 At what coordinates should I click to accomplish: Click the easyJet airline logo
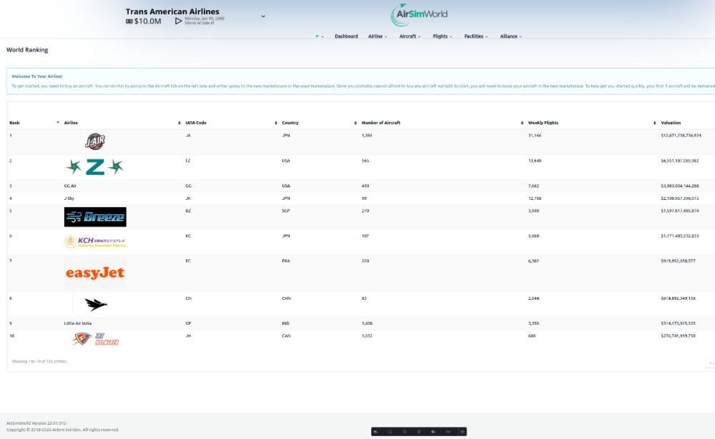(95, 273)
